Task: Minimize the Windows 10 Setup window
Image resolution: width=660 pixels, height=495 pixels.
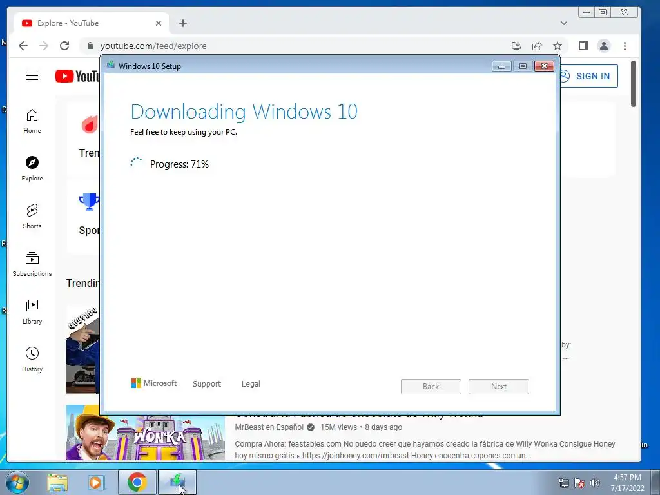Action: coord(501,66)
